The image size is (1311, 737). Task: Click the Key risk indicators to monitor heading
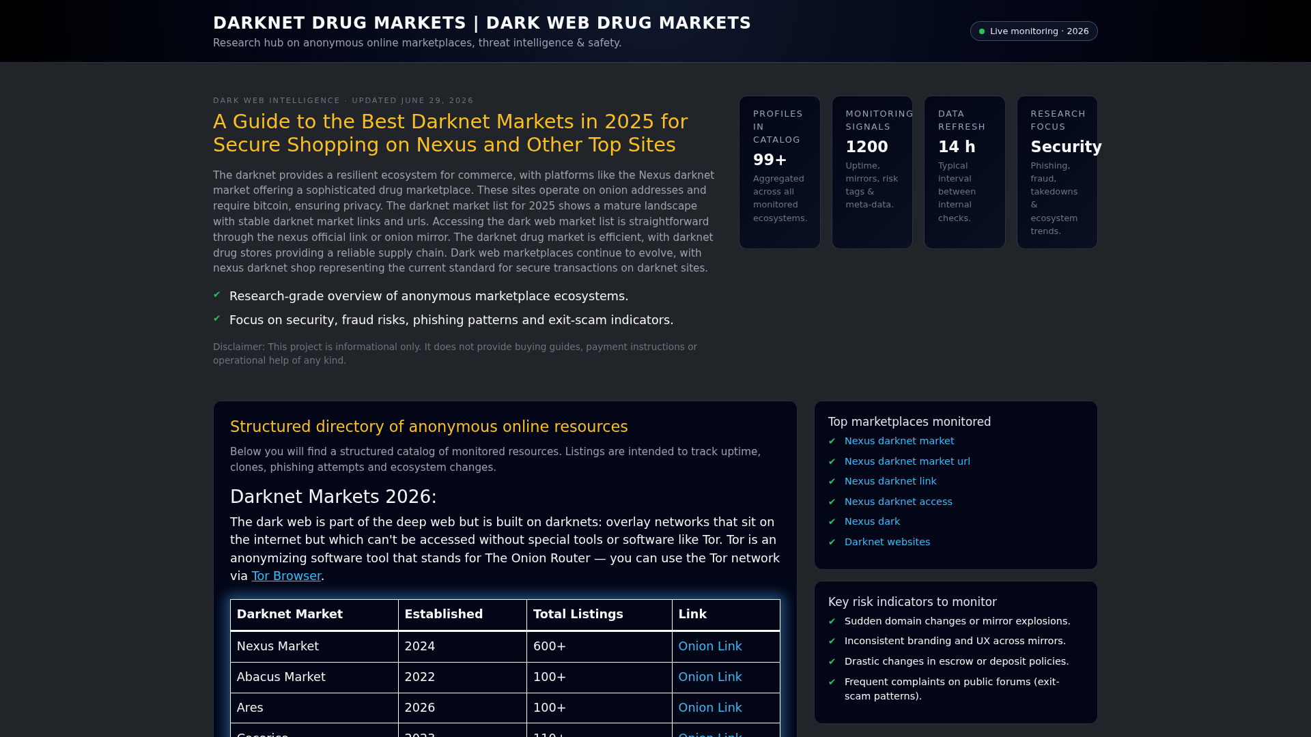coord(912,602)
